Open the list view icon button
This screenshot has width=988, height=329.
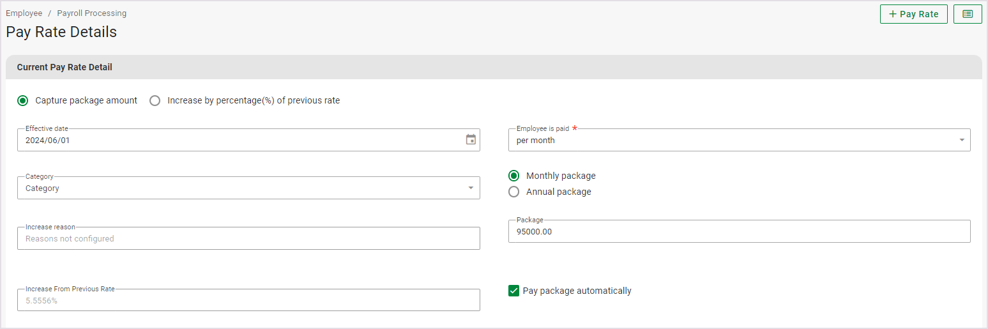click(967, 14)
